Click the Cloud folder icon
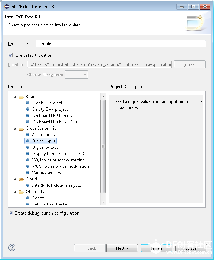214x260 pixels. pyautogui.click(x=21, y=179)
